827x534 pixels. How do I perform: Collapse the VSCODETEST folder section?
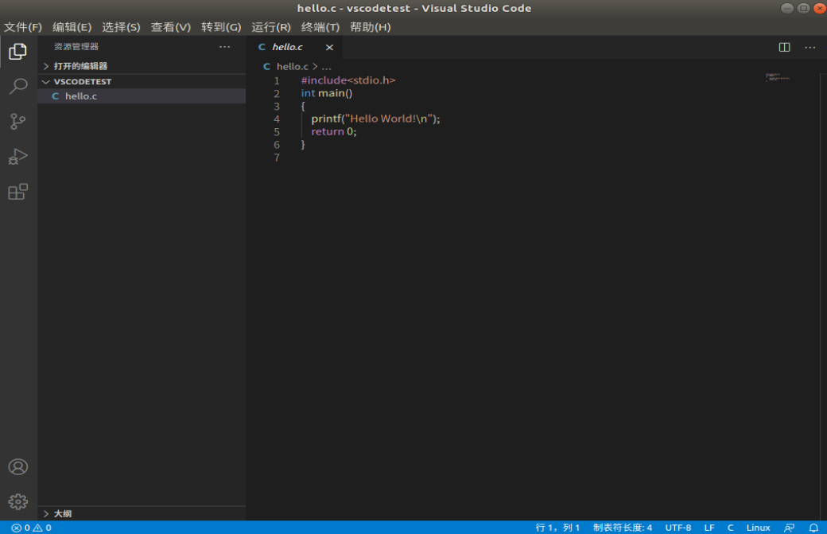142,82
